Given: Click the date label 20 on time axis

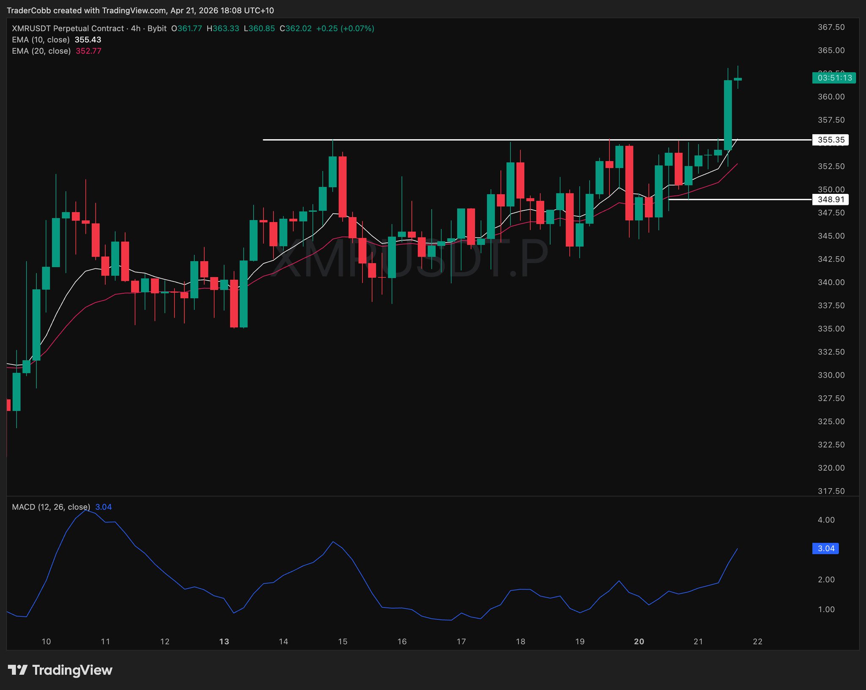Looking at the screenshot, I should [x=639, y=642].
